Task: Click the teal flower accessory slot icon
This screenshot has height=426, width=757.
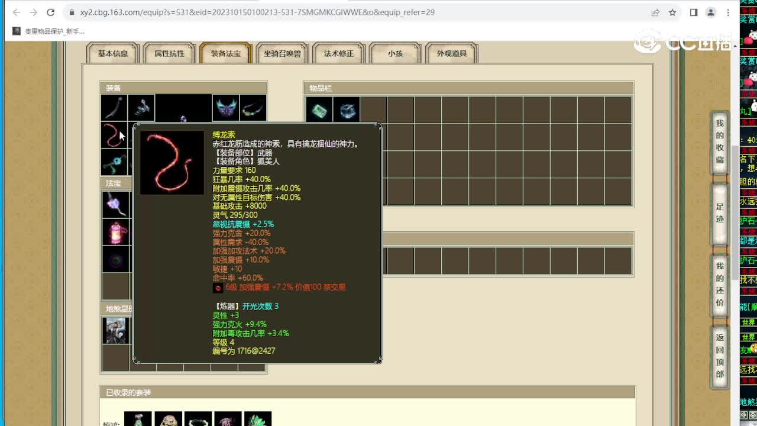Action: click(x=114, y=162)
